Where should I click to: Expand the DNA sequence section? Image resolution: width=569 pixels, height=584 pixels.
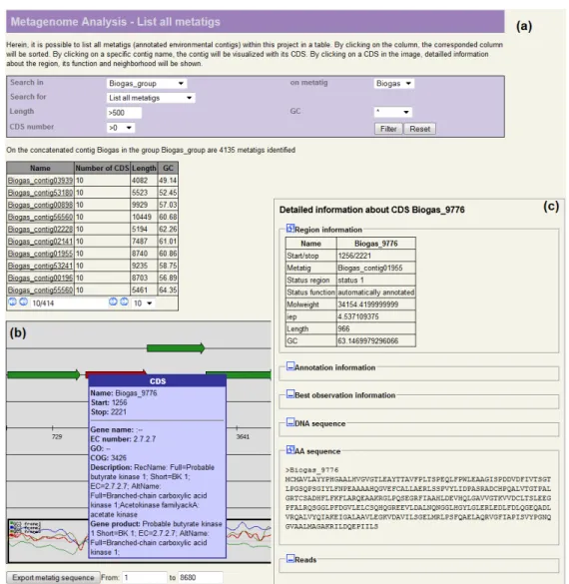click(290, 422)
